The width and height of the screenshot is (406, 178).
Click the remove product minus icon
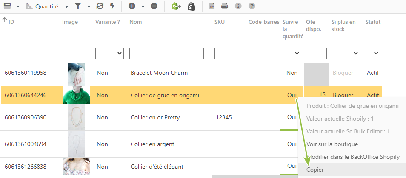[x=154, y=6]
